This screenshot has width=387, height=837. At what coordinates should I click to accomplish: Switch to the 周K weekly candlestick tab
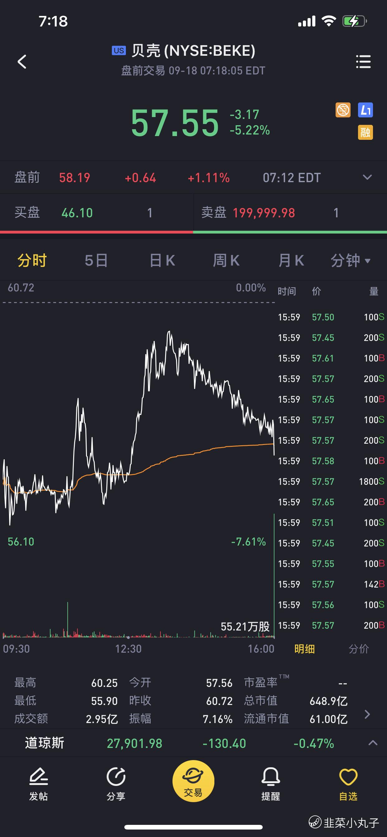(226, 261)
